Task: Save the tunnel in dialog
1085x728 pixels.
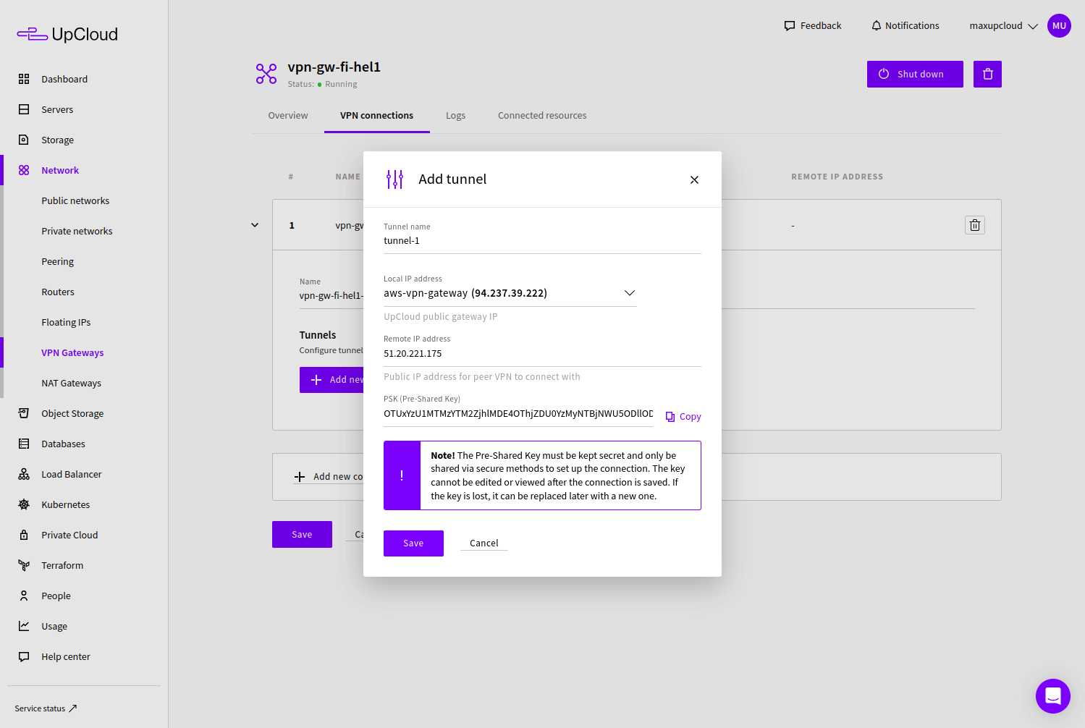Action: (x=413, y=543)
